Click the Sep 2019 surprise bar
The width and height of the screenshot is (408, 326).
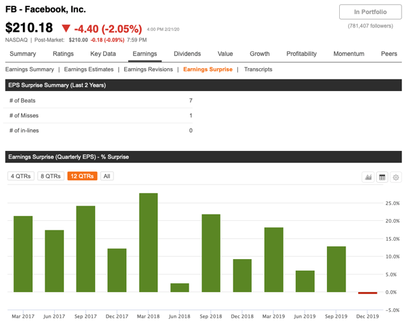[337, 269]
